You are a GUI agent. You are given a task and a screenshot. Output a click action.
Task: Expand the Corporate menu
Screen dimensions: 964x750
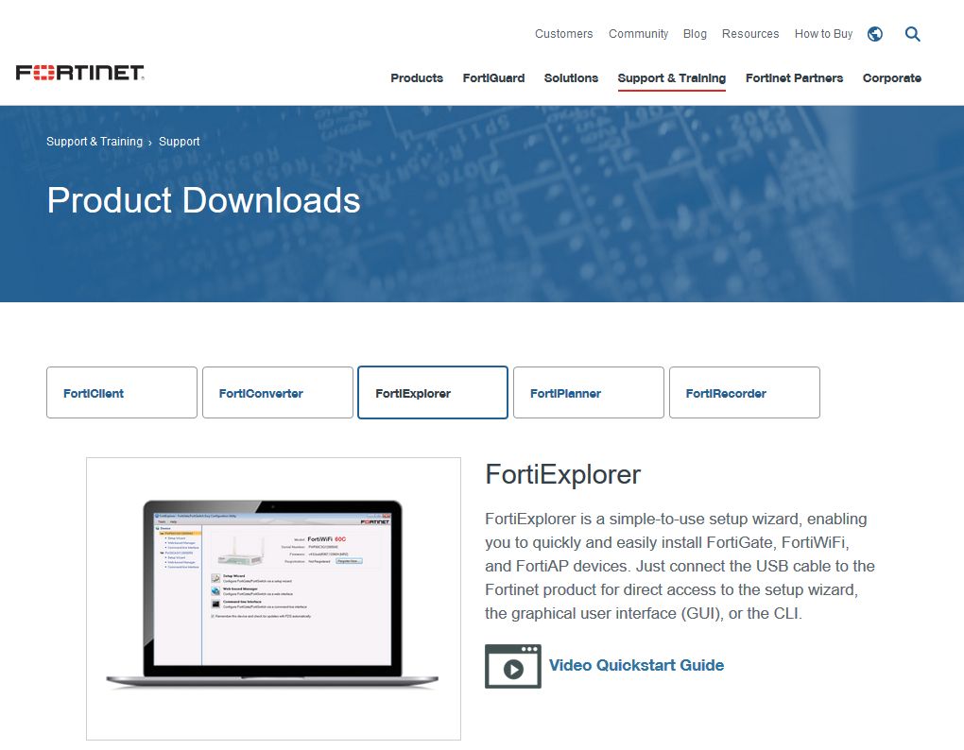[x=891, y=78]
